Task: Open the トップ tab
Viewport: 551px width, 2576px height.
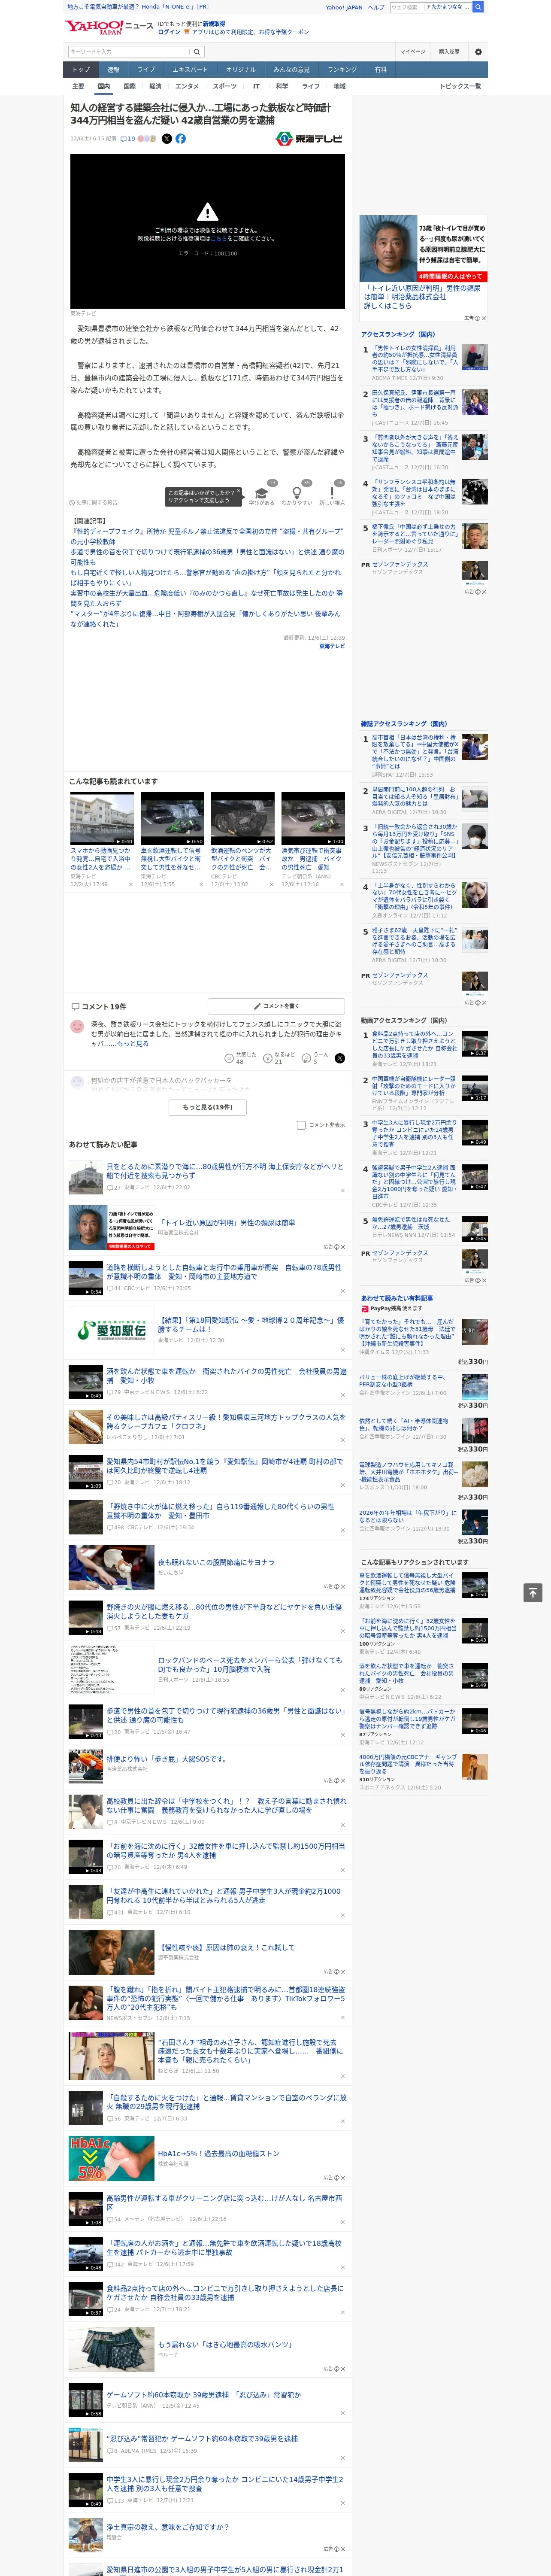Action: (81, 70)
